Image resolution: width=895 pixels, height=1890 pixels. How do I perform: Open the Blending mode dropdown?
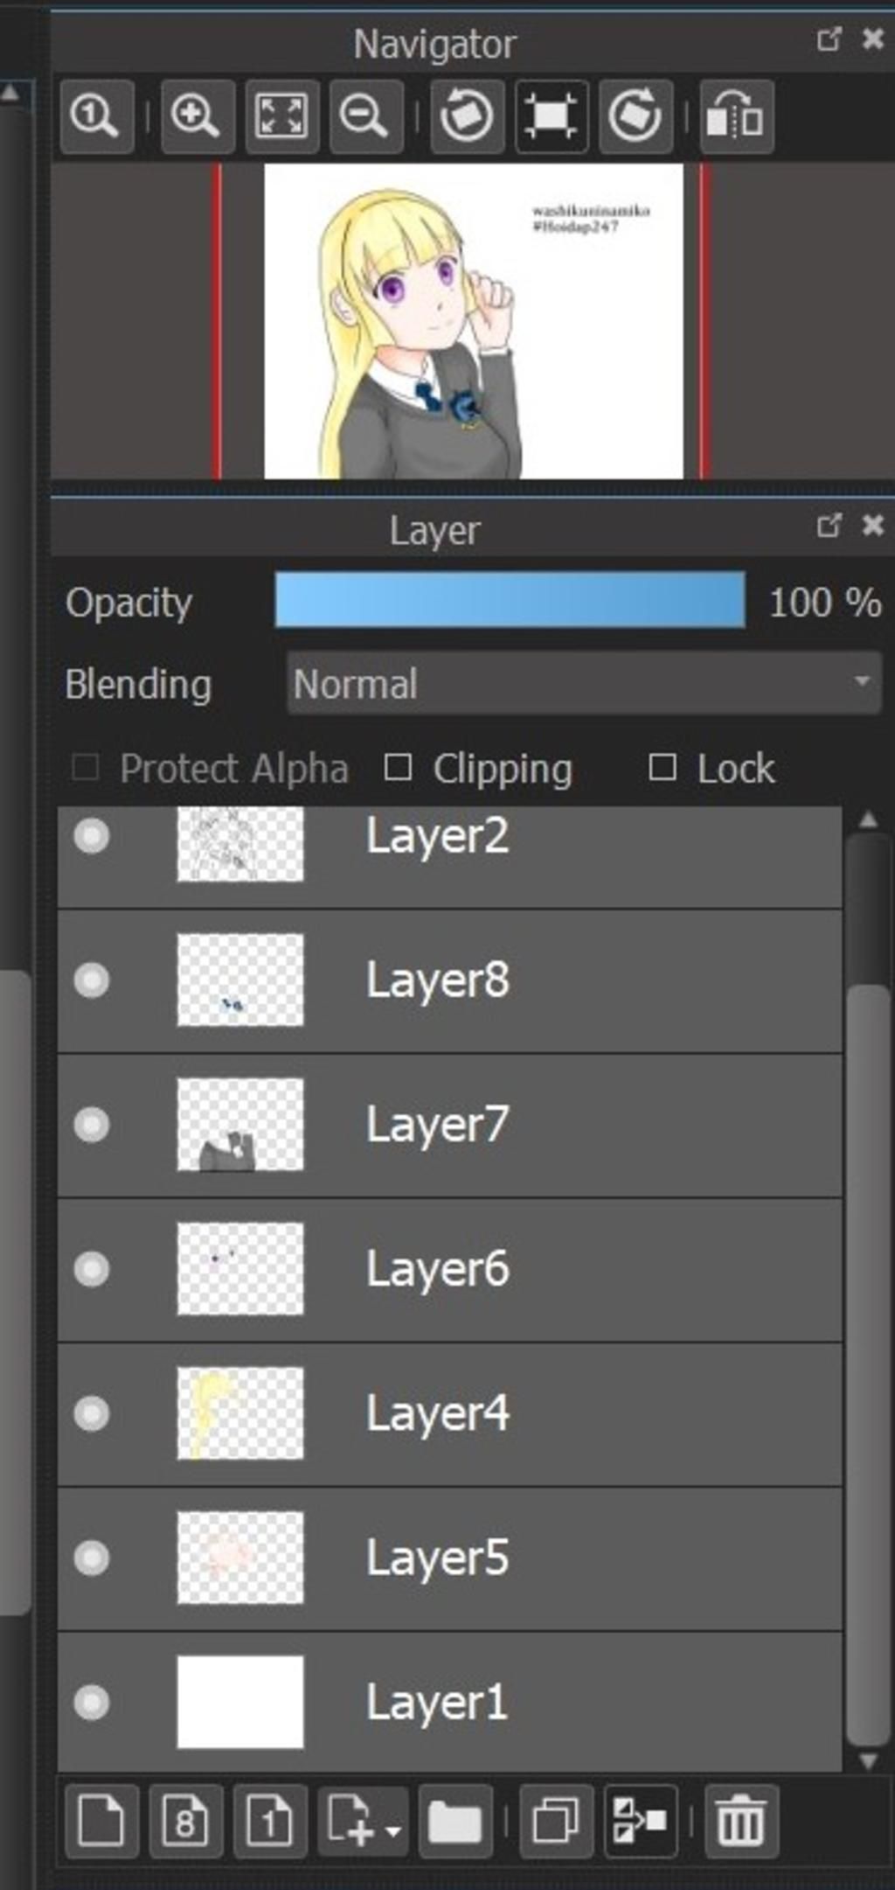(x=584, y=683)
